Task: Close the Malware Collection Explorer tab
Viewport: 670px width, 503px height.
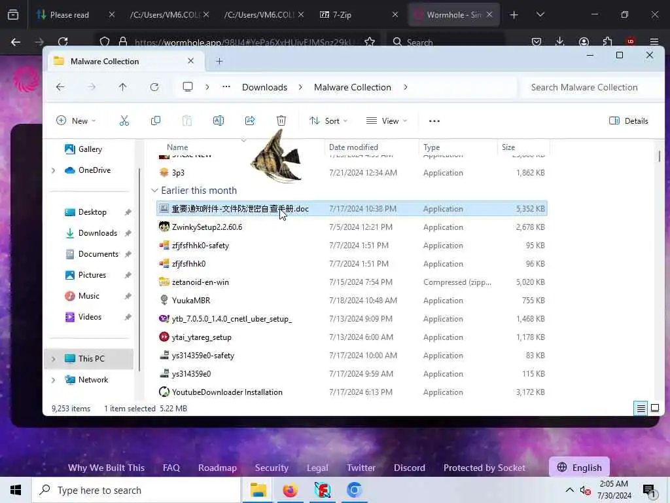Action: click(x=190, y=61)
